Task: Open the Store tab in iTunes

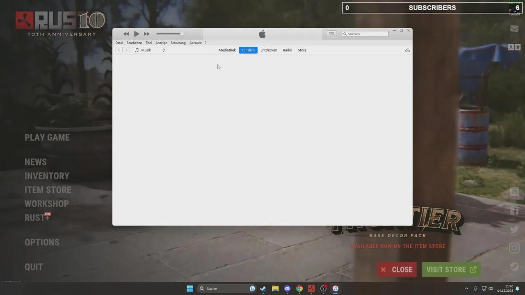Action: [x=302, y=50]
